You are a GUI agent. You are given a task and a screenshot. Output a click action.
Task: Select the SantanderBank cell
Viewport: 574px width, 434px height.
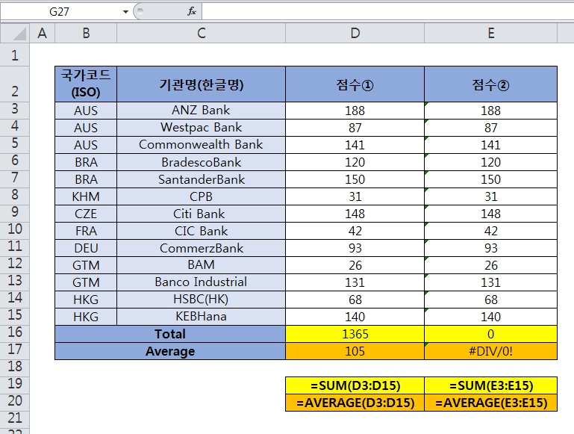point(201,179)
